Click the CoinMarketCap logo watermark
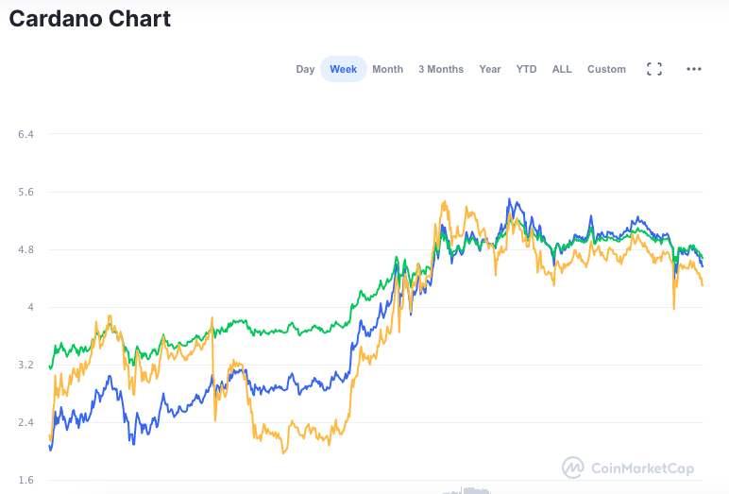This screenshot has width=729, height=494. 573,468
